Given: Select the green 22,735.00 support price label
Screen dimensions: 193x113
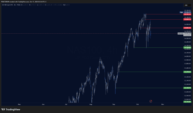Looking at the screenshot, I should (x=187, y=102).
